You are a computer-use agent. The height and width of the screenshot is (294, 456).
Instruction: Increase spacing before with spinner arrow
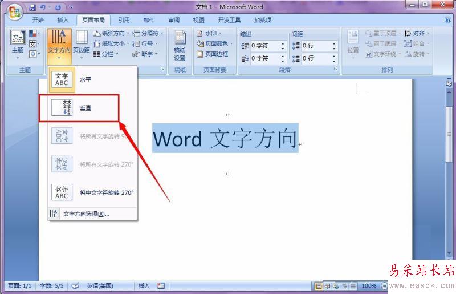334,43
